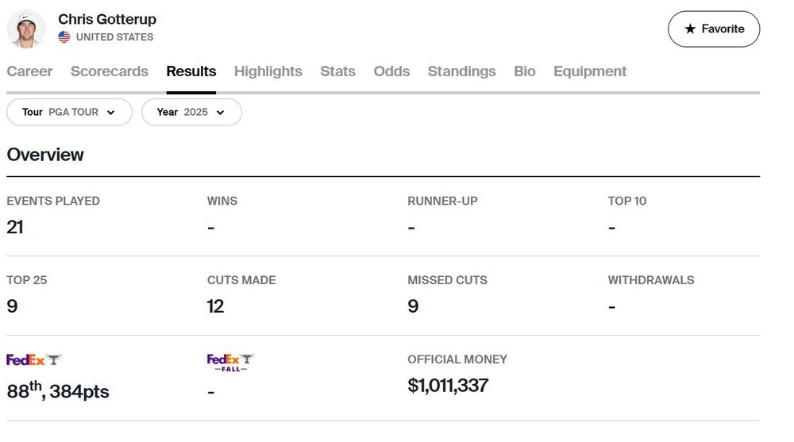This screenshot has width=794, height=442.
Task: Click the Chris Gotterup name heading
Action: click(x=107, y=19)
